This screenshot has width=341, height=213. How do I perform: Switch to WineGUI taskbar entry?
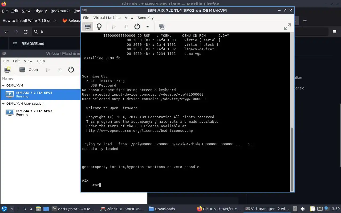click(x=122, y=209)
